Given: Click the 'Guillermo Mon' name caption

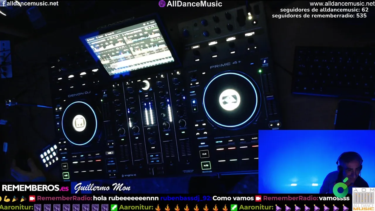Looking at the screenshot, I should click(102, 188).
